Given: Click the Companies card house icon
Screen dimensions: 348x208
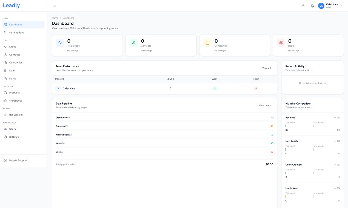Looking at the screenshot, I should [207, 43].
